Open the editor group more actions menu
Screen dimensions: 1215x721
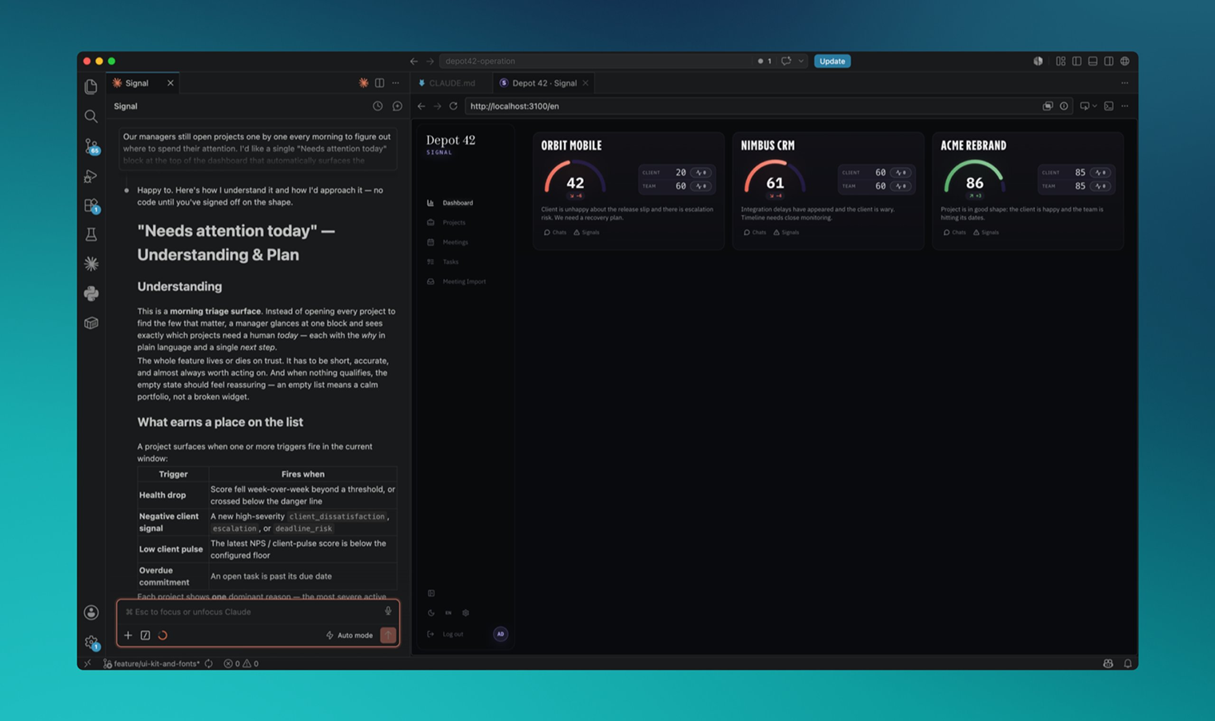coord(1125,83)
